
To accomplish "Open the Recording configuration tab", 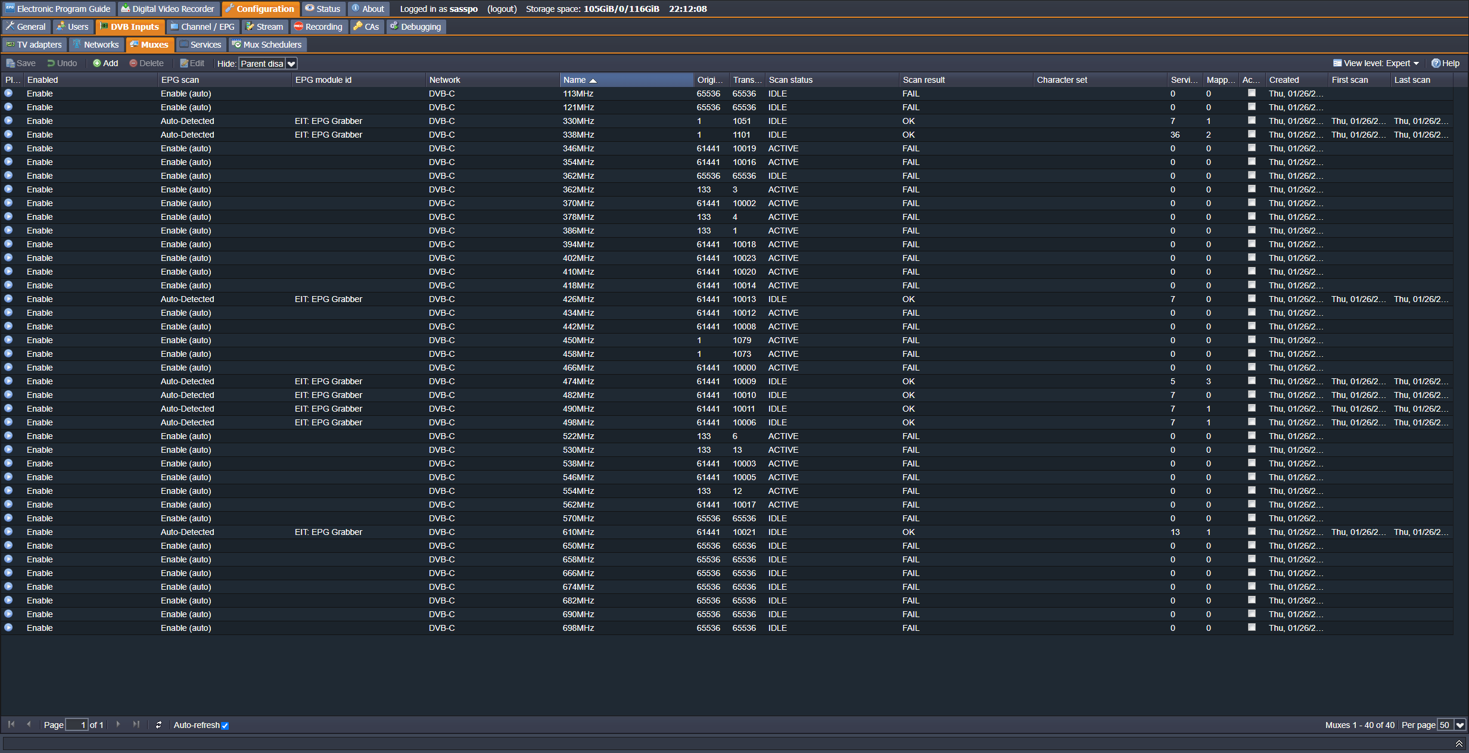I will [x=318, y=27].
